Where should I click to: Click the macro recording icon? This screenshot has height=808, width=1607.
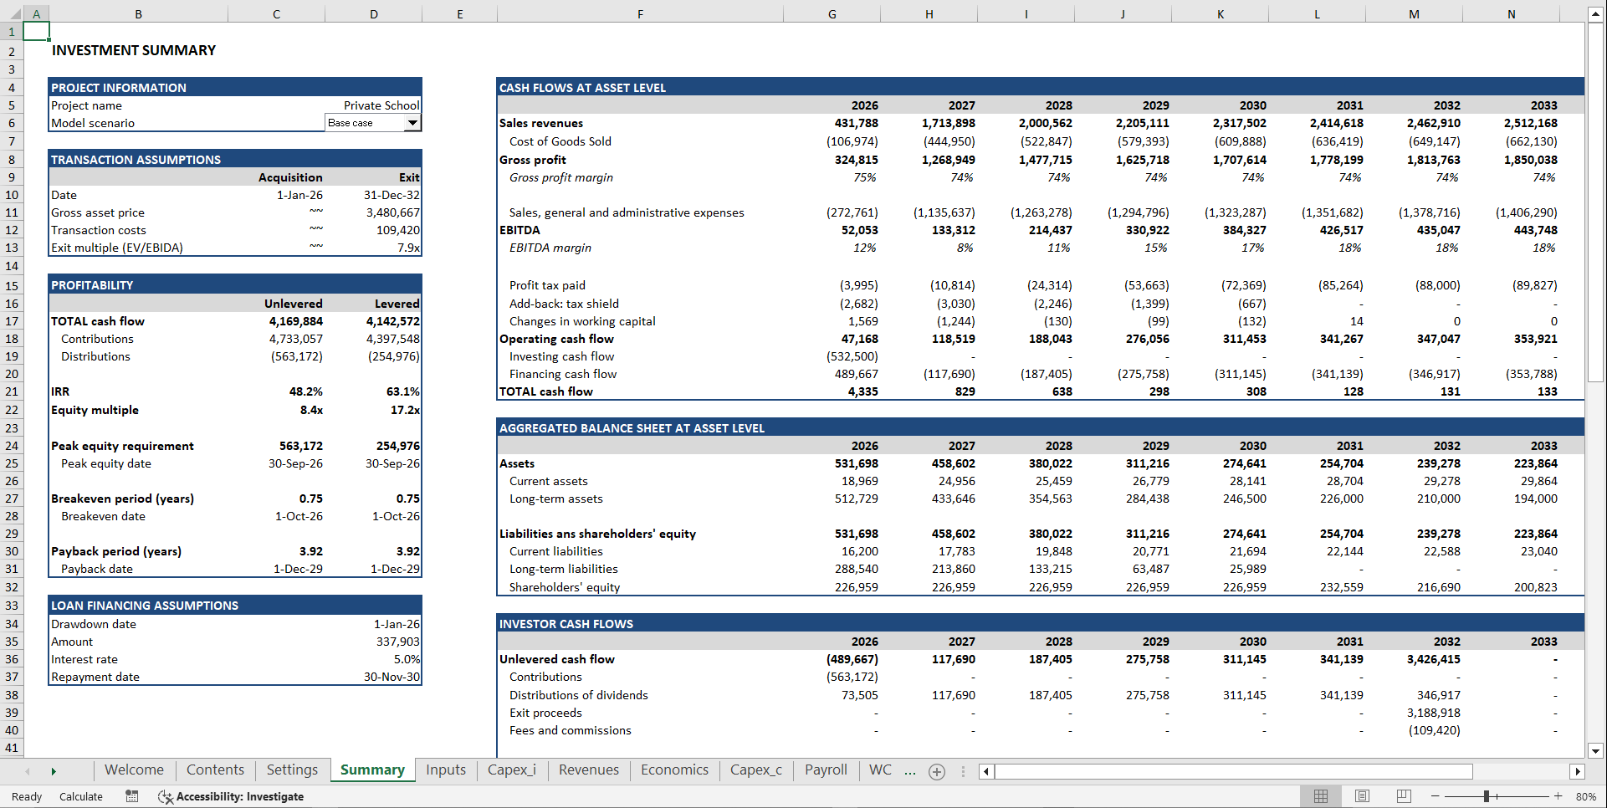click(131, 796)
